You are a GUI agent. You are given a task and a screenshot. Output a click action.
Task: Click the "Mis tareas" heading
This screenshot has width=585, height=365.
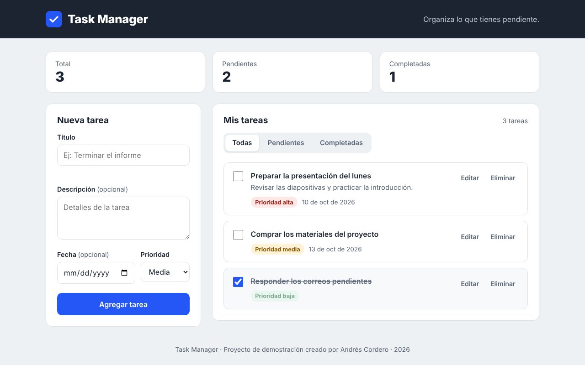245,120
